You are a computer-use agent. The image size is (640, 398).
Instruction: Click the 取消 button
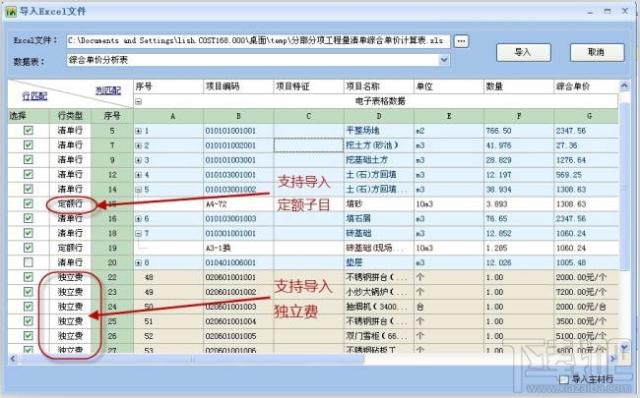(597, 52)
